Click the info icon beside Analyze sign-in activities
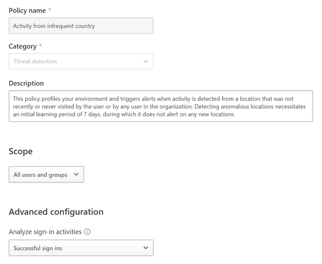Viewport: 322px width, 264px height. pos(87,232)
